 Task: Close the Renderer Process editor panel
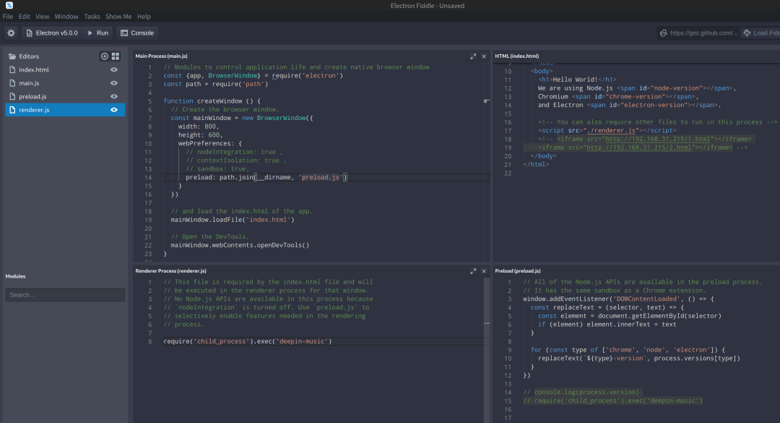click(484, 271)
